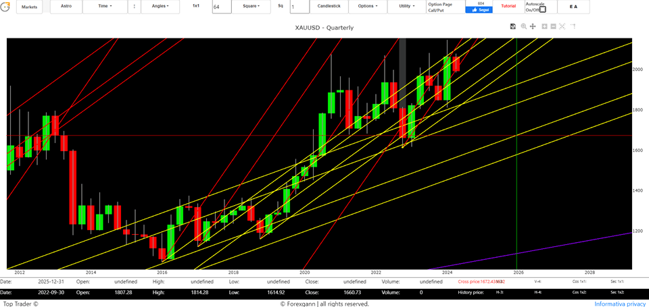The height and width of the screenshot is (307, 649).
Task: Click the date 2022-09-30 in the info row
Action: pos(51,292)
